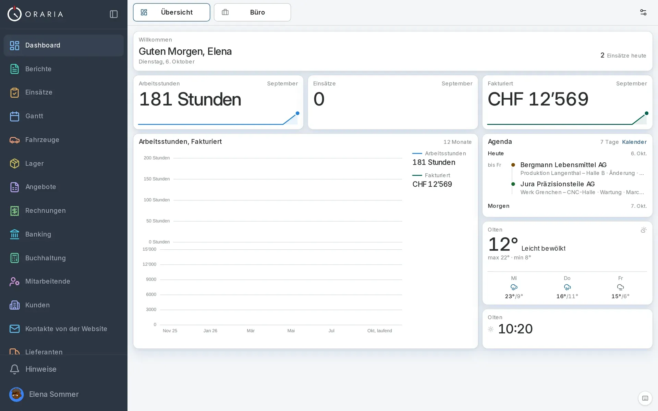
Task: Click the Angebote document icon
Action: click(x=14, y=187)
